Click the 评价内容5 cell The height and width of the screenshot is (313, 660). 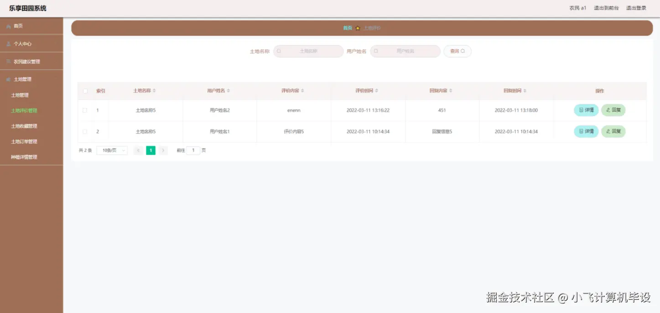pos(294,132)
